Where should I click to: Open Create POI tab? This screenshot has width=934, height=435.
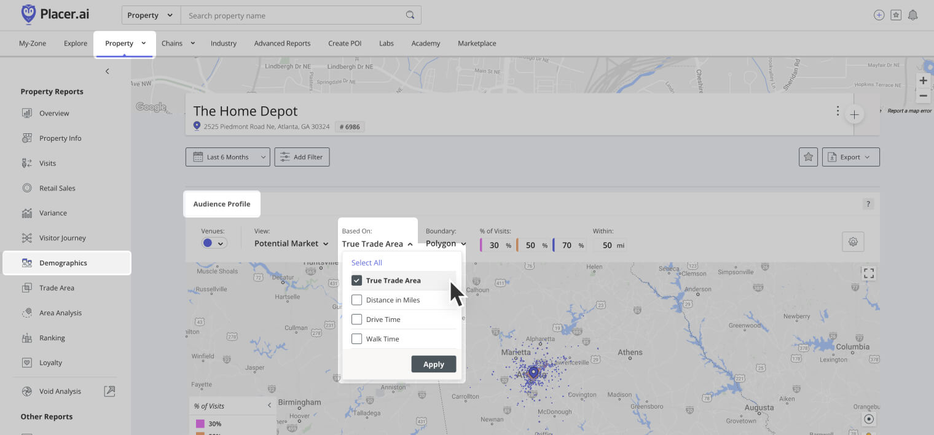[345, 44]
